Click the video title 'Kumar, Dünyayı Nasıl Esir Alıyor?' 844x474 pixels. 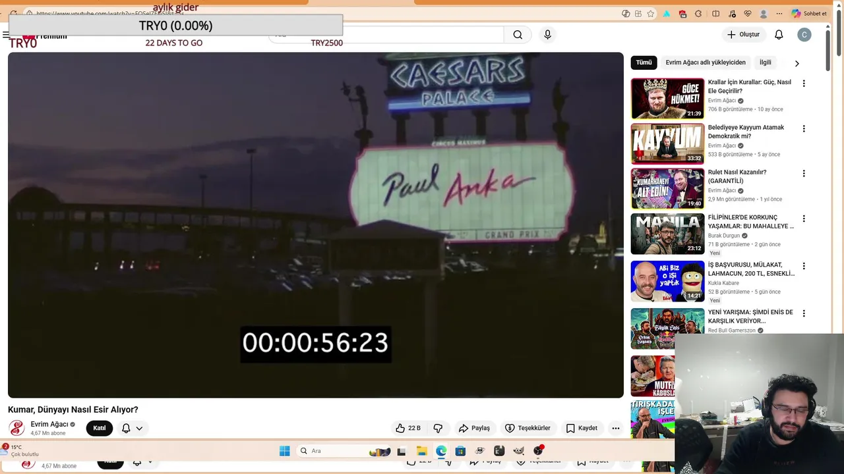pos(73,409)
